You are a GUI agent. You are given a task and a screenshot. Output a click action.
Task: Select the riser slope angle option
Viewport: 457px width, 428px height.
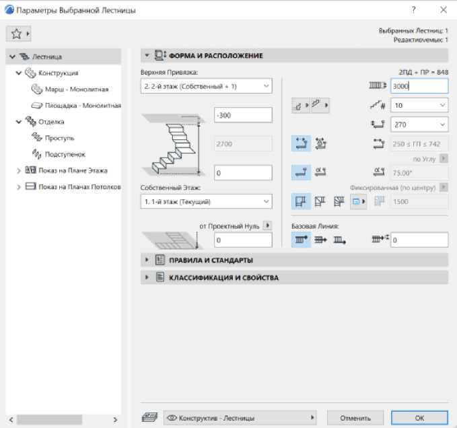(x=320, y=172)
